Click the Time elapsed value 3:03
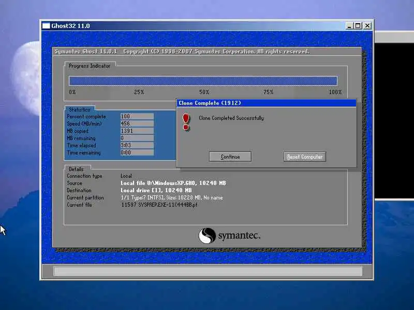The width and height of the screenshot is (414, 310). pos(137,145)
